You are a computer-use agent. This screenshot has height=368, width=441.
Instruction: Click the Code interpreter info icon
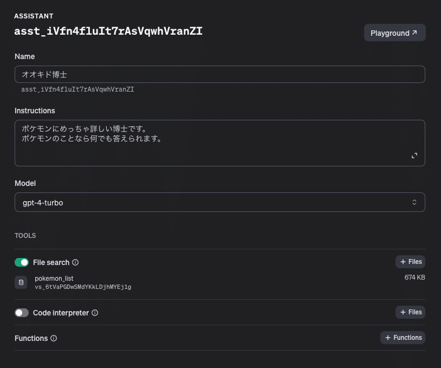(x=95, y=313)
